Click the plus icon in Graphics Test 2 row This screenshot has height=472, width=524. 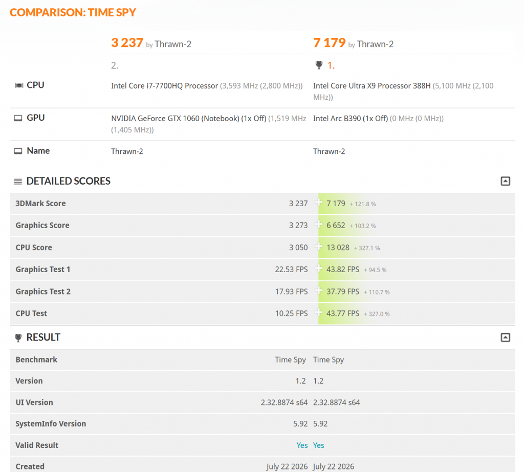coord(318,290)
